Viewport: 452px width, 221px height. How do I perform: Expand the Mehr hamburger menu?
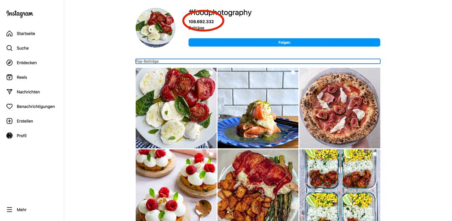coord(9,210)
